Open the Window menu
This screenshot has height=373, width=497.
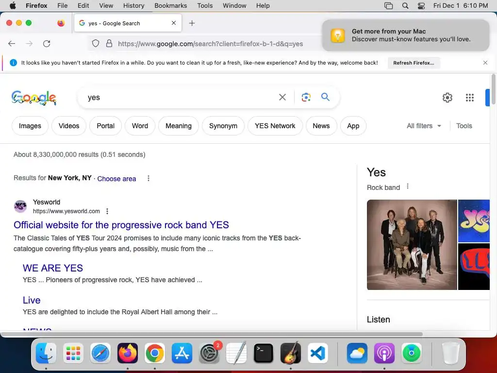pyautogui.click(x=234, y=6)
